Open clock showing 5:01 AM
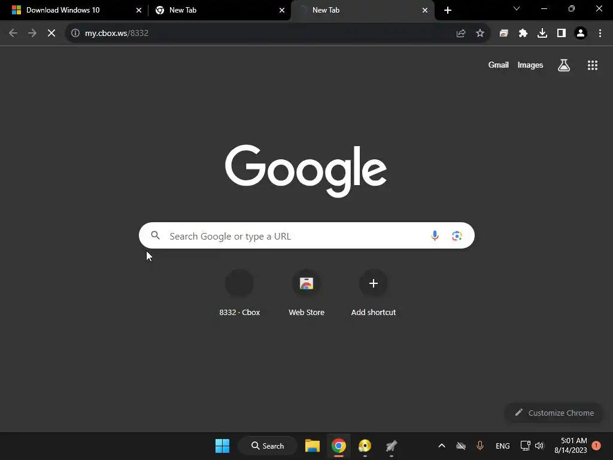This screenshot has width=613, height=460. (x=570, y=446)
